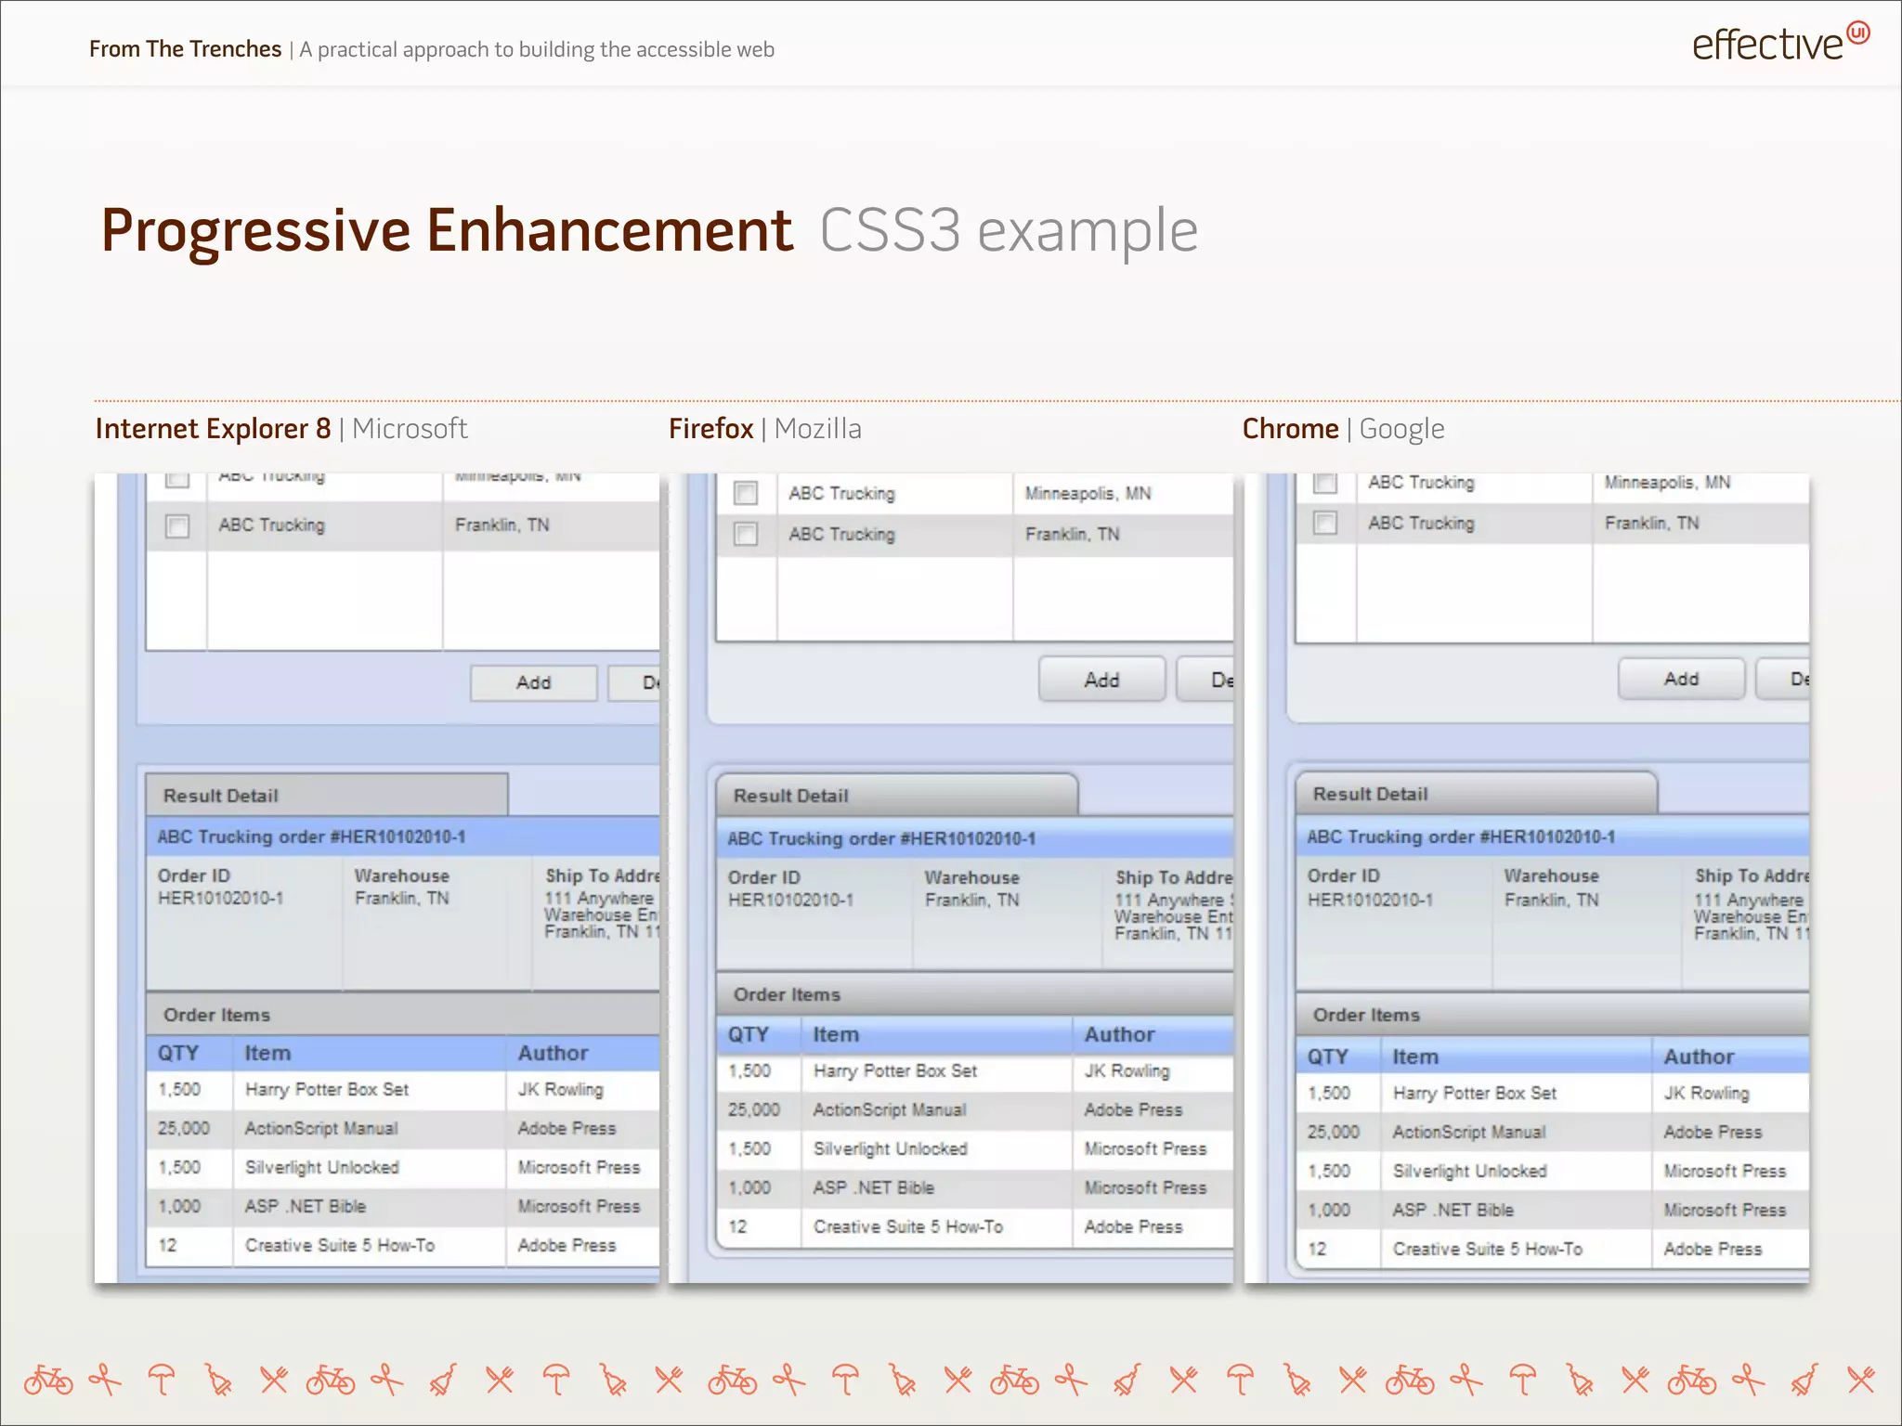The image size is (1902, 1426).
Task: Select the Result Detail tab in Internet Explorer 8
Action: [327, 795]
